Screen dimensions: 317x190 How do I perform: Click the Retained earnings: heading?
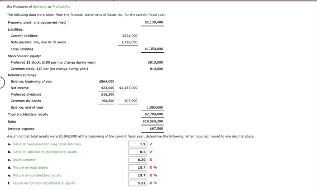coord(23,75)
